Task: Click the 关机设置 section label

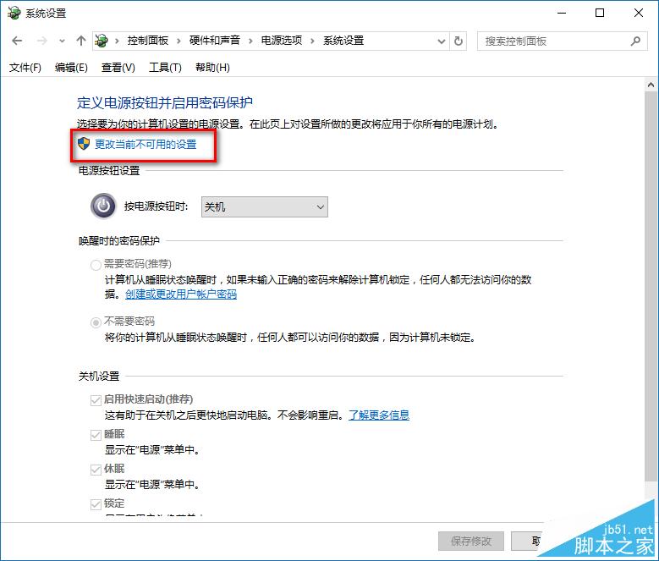Action: (x=99, y=376)
